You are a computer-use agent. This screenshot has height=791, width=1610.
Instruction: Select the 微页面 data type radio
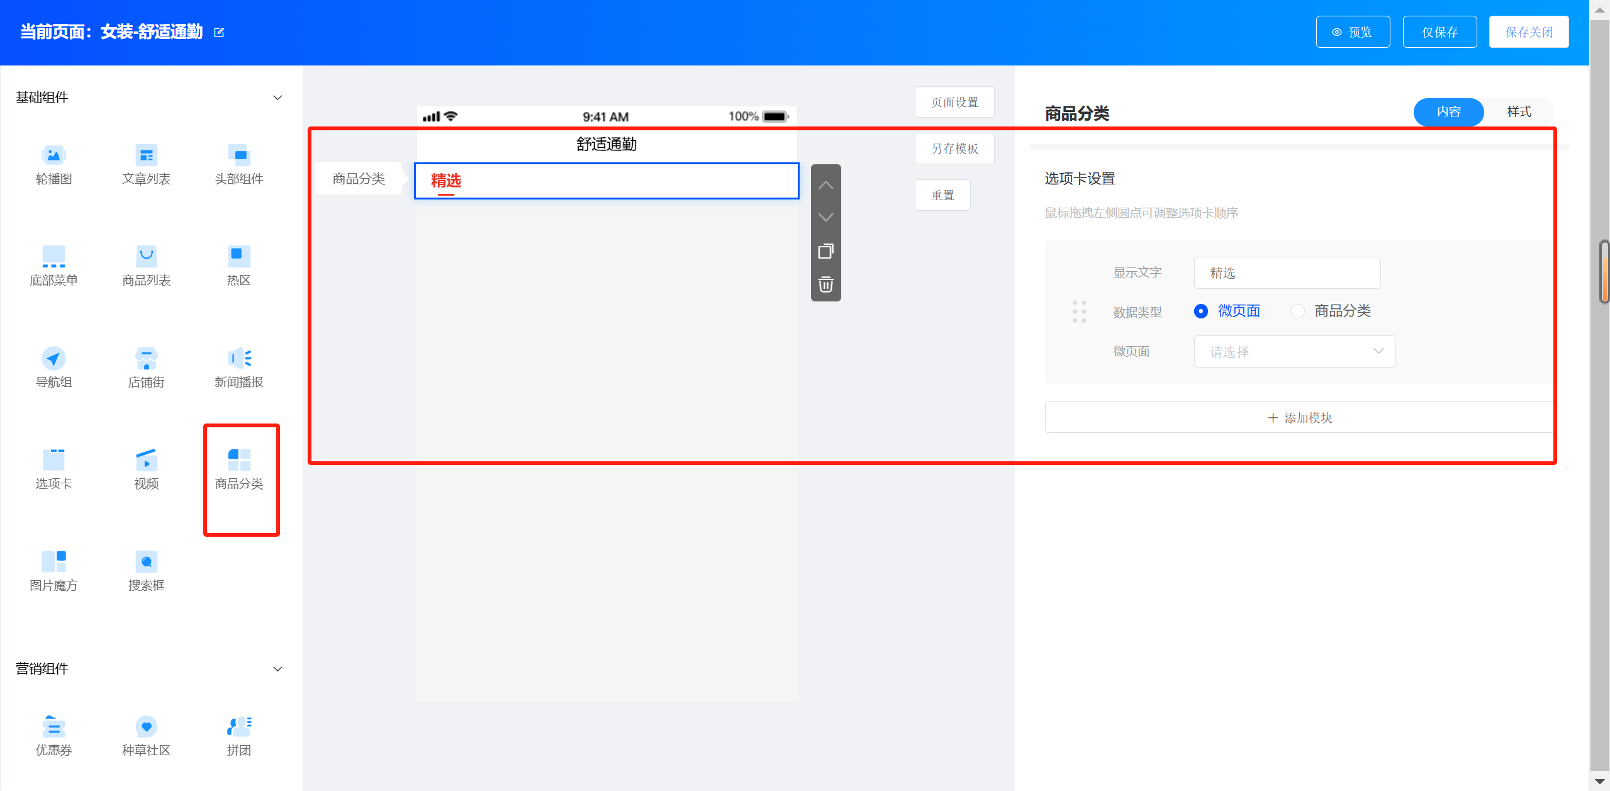pyautogui.click(x=1200, y=311)
